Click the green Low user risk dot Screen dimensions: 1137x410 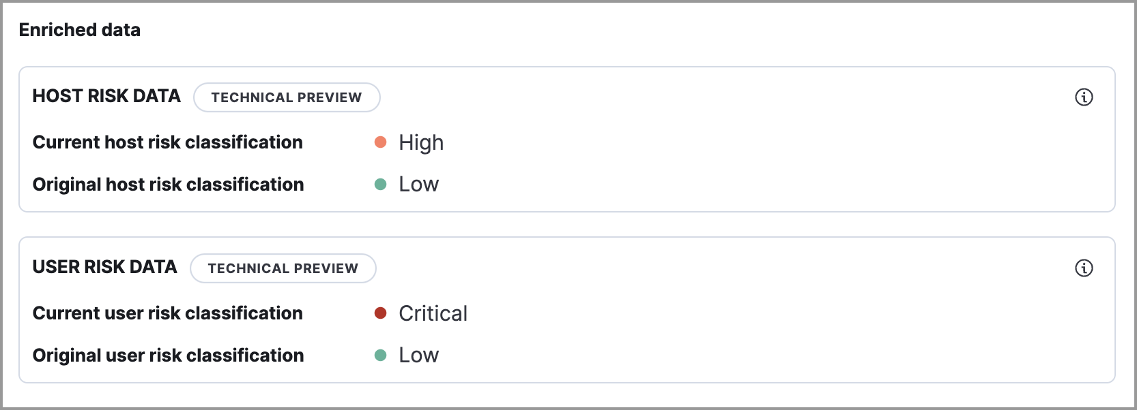coord(381,355)
